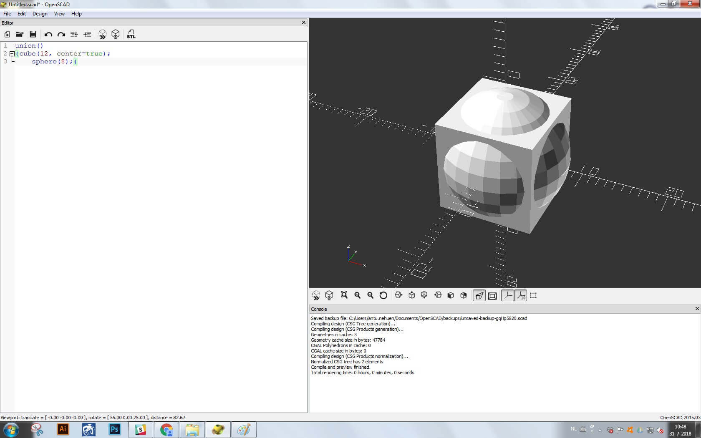Image resolution: width=701 pixels, height=438 pixels.
Task: Click 'Normalized CSG tree has 2 elements' line
Action: point(347,362)
